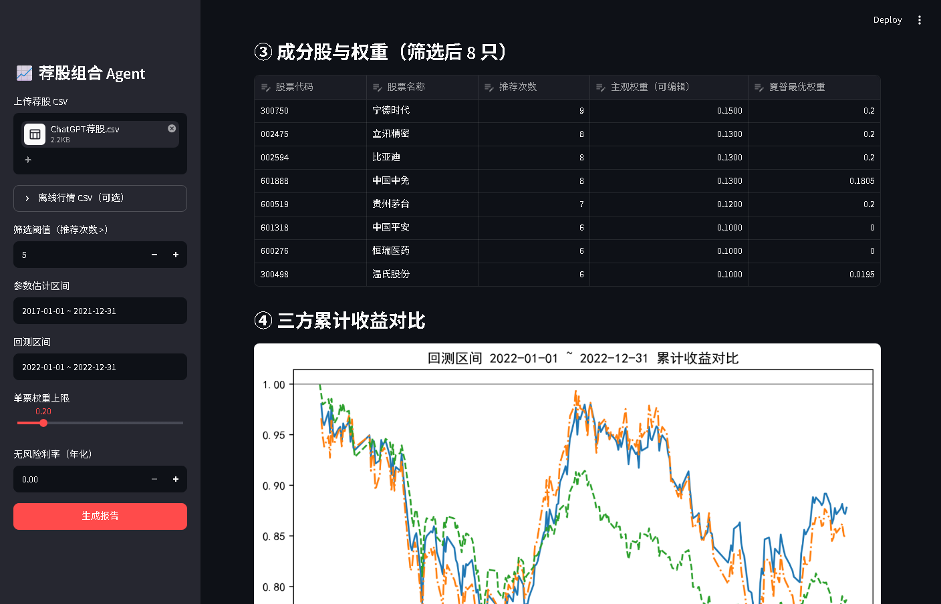
Task: Sort by the 推荐次数 column header
Action: point(534,87)
